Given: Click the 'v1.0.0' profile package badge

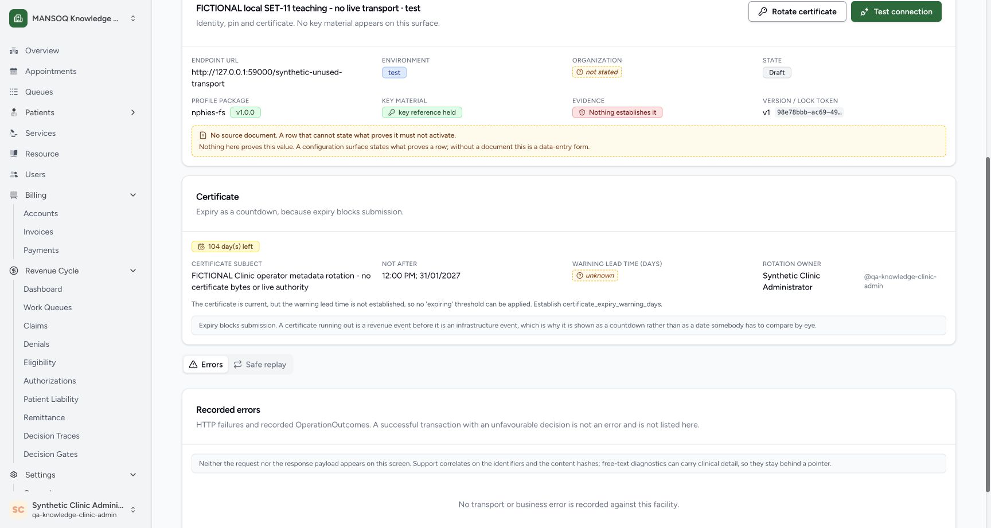Looking at the screenshot, I should pos(245,112).
